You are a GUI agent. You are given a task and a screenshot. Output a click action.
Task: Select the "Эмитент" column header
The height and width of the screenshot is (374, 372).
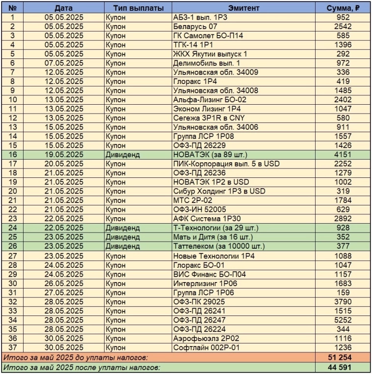coord(244,8)
